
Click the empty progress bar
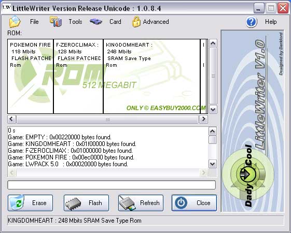[112, 185]
